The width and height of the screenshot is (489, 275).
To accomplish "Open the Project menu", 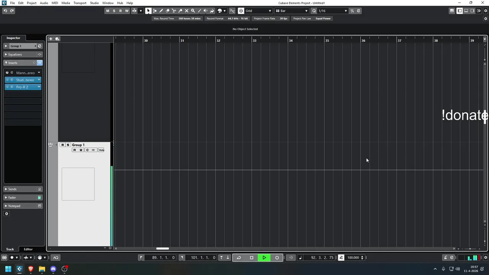I will pos(32,3).
